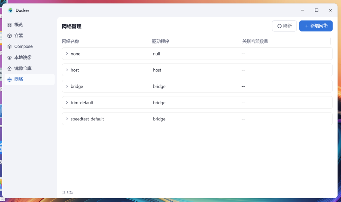The width and height of the screenshot is (341, 202).
Task: Click the 'host' driver value in host row
Action: [157, 70]
